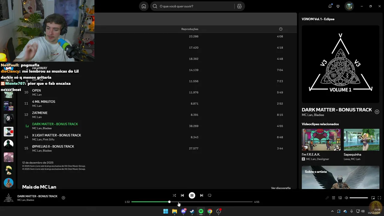Open the browse icon in search bar
Screen dimensions: 384x216
point(239,6)
